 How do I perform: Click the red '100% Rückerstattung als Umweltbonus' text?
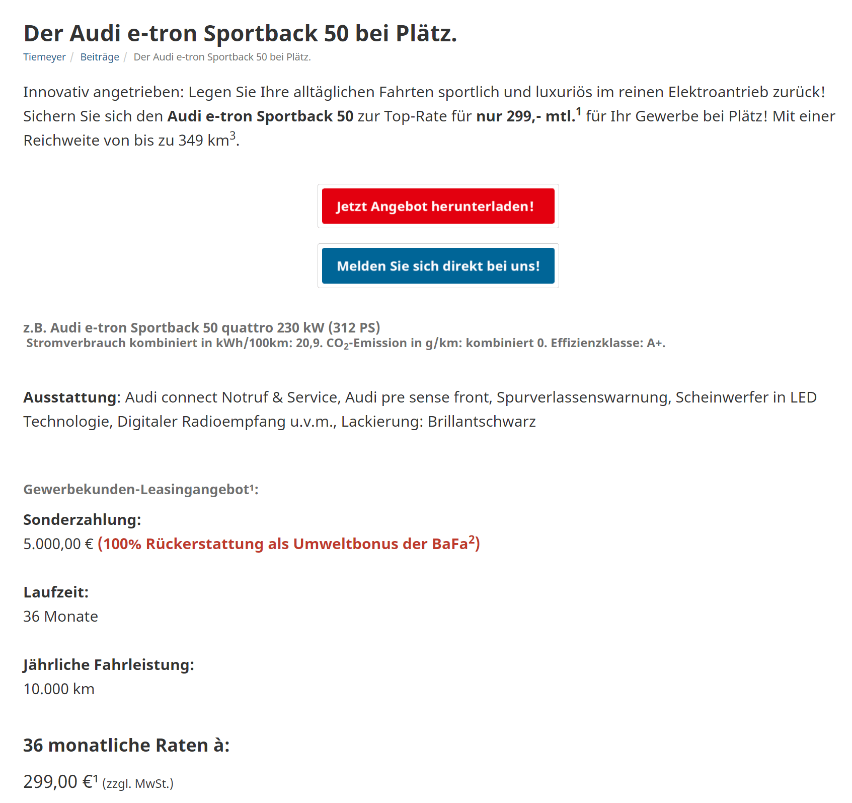(x=289, y=544)
